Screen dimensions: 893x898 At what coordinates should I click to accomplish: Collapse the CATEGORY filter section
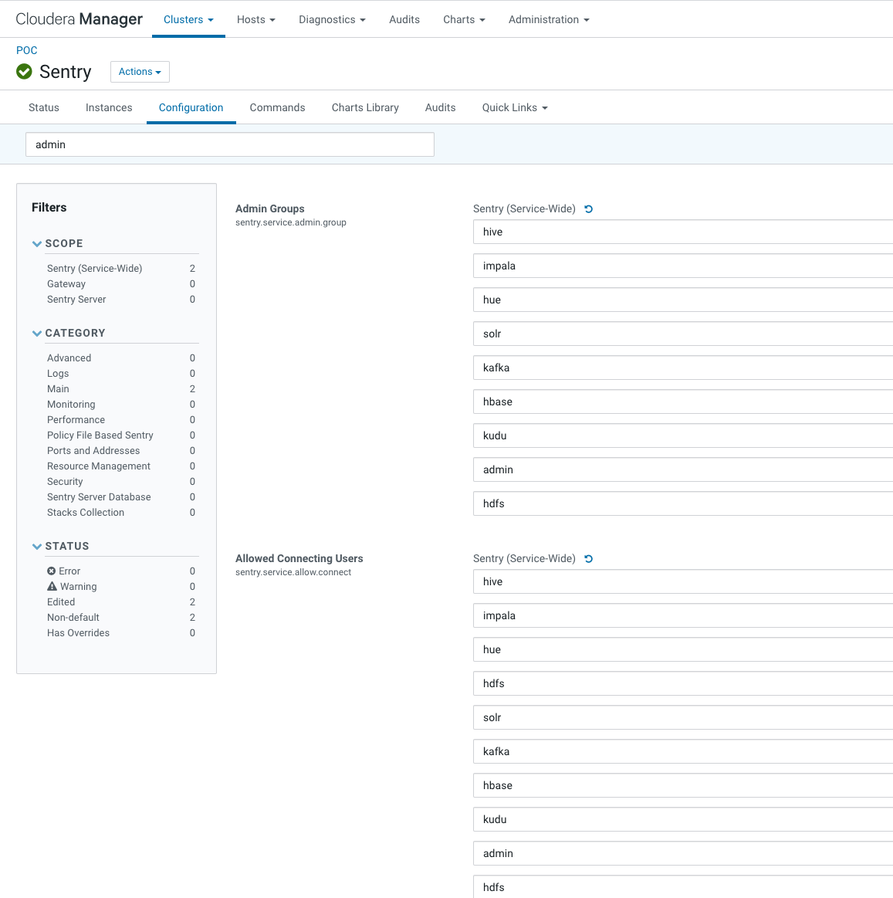click(x=36, y=334)
